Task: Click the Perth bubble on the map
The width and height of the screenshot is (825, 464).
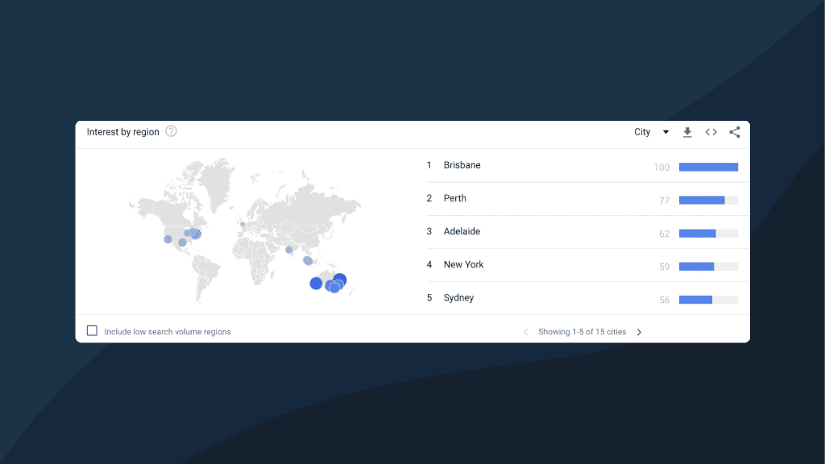Action: (x=316, y=284)
